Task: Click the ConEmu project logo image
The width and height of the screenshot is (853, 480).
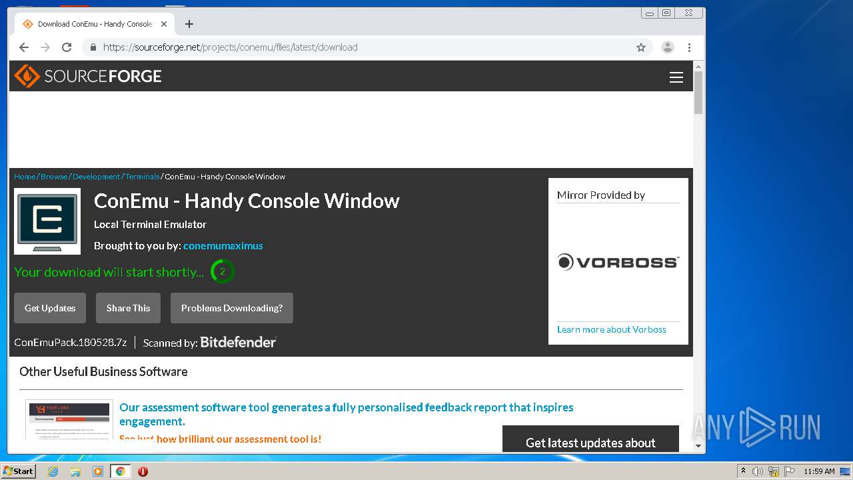Action: [47, 221]
